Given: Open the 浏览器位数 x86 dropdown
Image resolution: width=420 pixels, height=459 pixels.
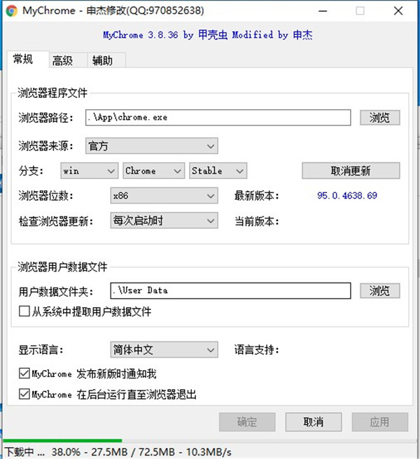Looking at the screenshot, I should pyautogui.click(x=164, y=197).
